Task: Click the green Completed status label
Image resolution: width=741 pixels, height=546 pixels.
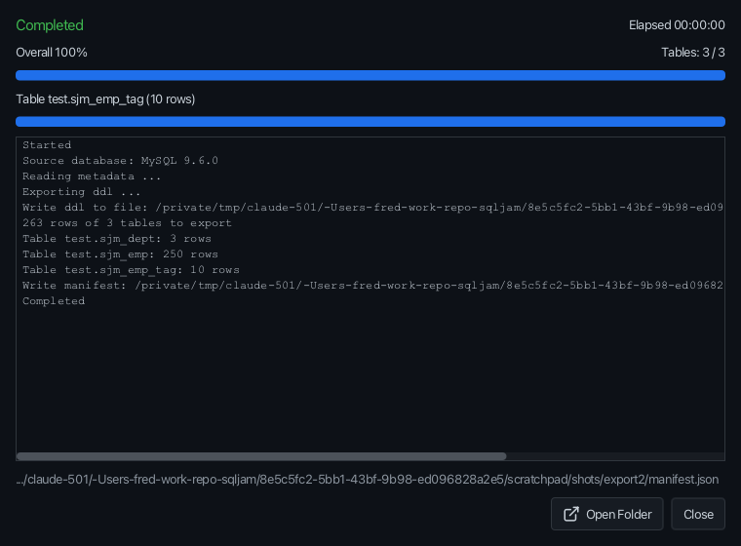Action: (50, 25)
